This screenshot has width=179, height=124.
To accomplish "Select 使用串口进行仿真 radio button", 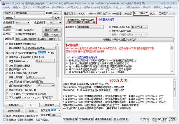I will point(110,27).
